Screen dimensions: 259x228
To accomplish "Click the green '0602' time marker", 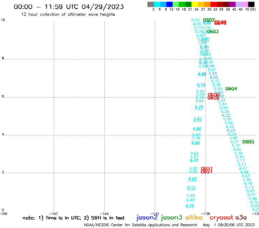I will point(209,20).
